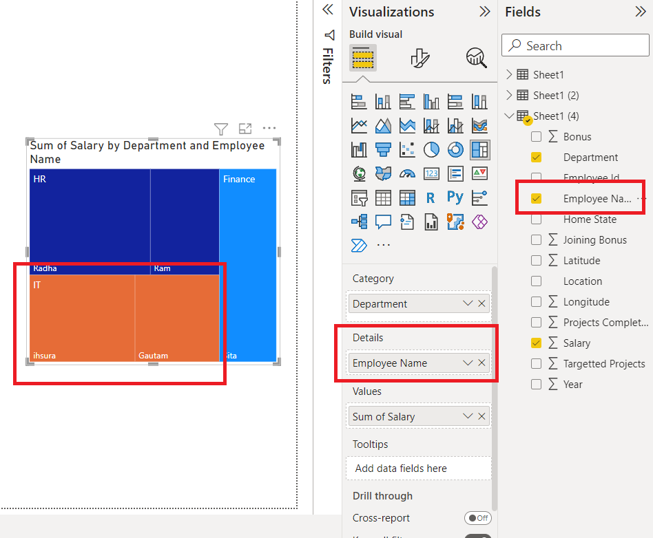Select the Scatter chart visual
Screen dimensions: 653x538
click(x=407, y=150)
